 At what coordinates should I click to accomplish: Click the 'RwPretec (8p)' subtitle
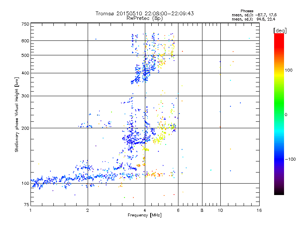[x=144, y=18]
